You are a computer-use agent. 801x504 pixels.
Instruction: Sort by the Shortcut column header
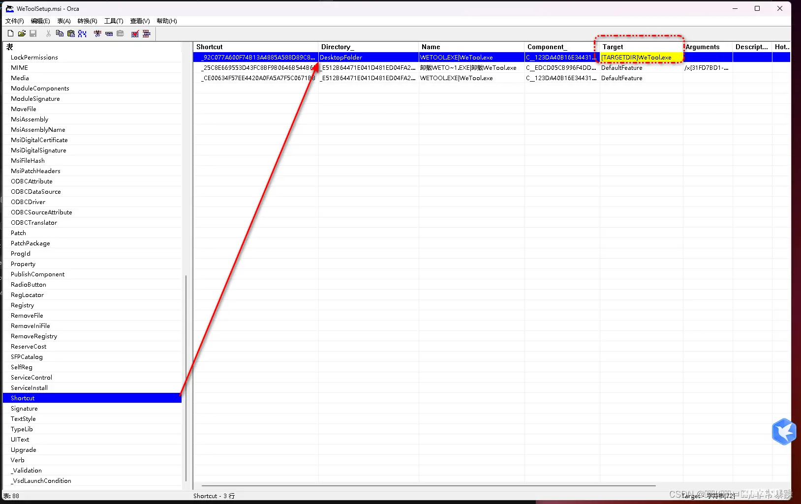(x=256, y=47)
